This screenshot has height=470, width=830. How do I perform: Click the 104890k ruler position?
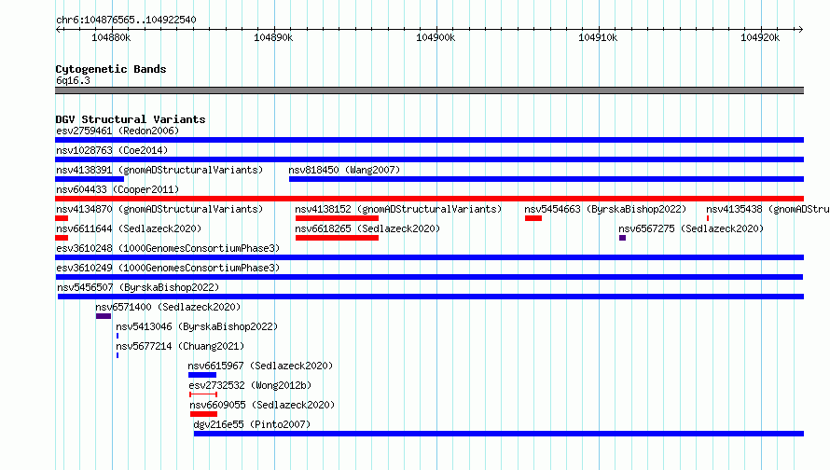click(273, 37)
